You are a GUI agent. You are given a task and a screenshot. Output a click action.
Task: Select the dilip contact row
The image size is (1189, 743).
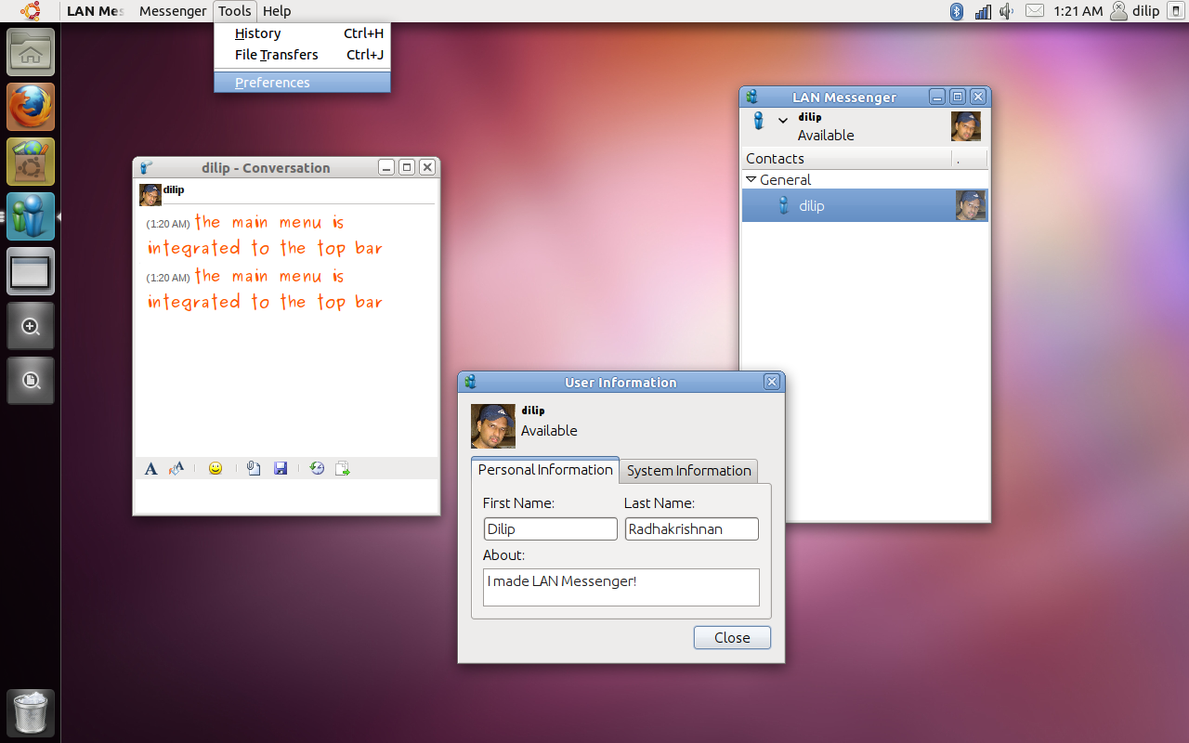pos(865,205)
